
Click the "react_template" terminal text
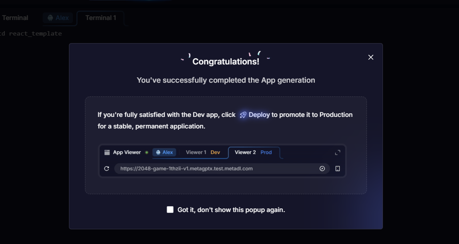[x=35, y=34]
